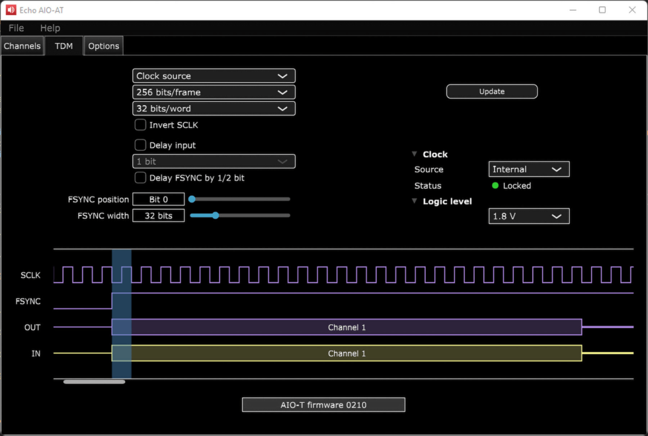Switch to the Channels tab

22,46
